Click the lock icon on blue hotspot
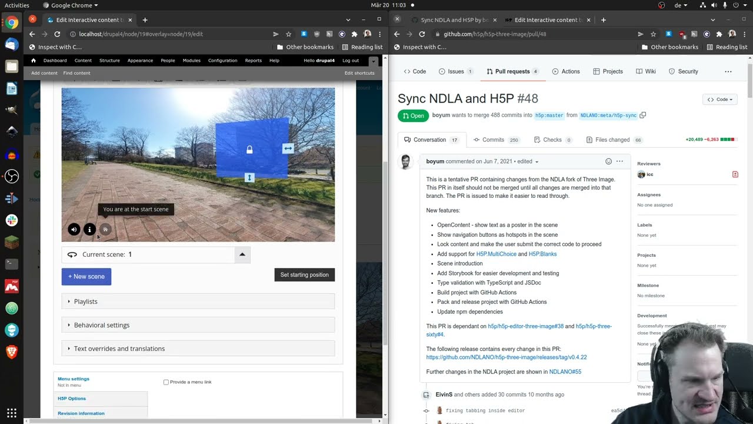The height and width of the screenshot is (424, 753). (249, 150)
